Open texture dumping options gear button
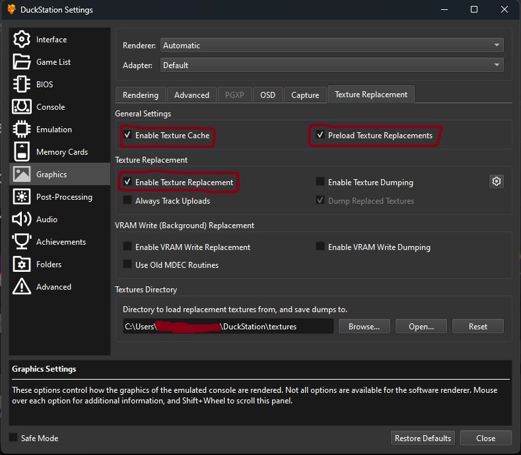Image resolution: width=521 pixels, height=455 pixels. click(497, 181)
